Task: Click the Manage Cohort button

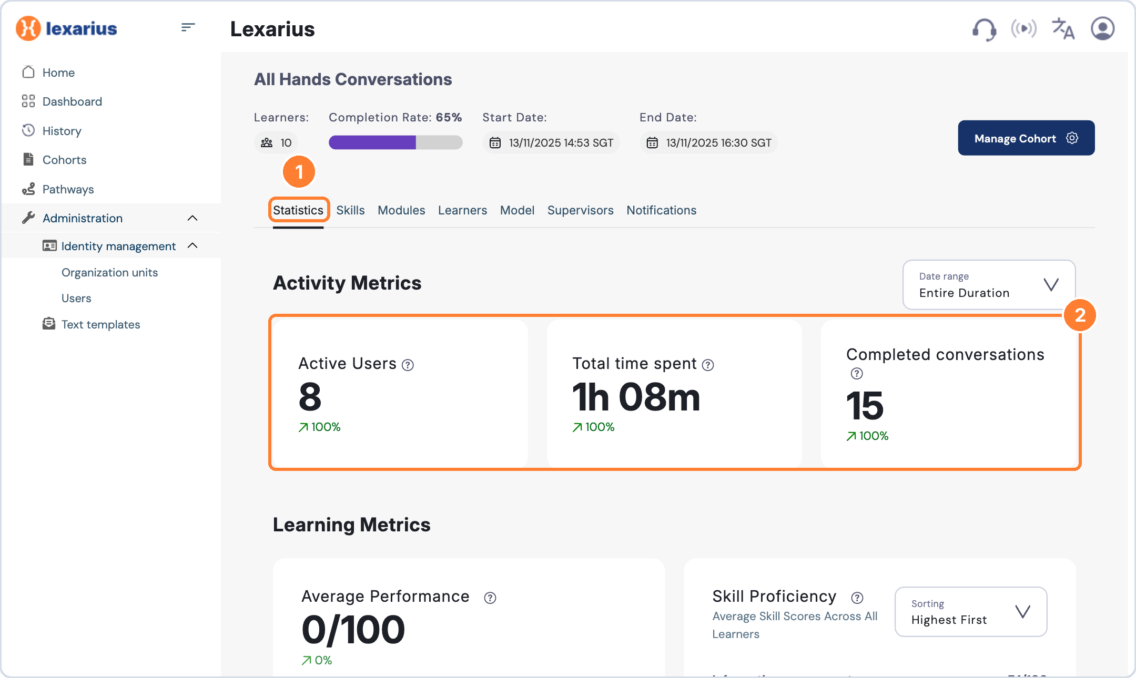Action: coord(1026,138)
